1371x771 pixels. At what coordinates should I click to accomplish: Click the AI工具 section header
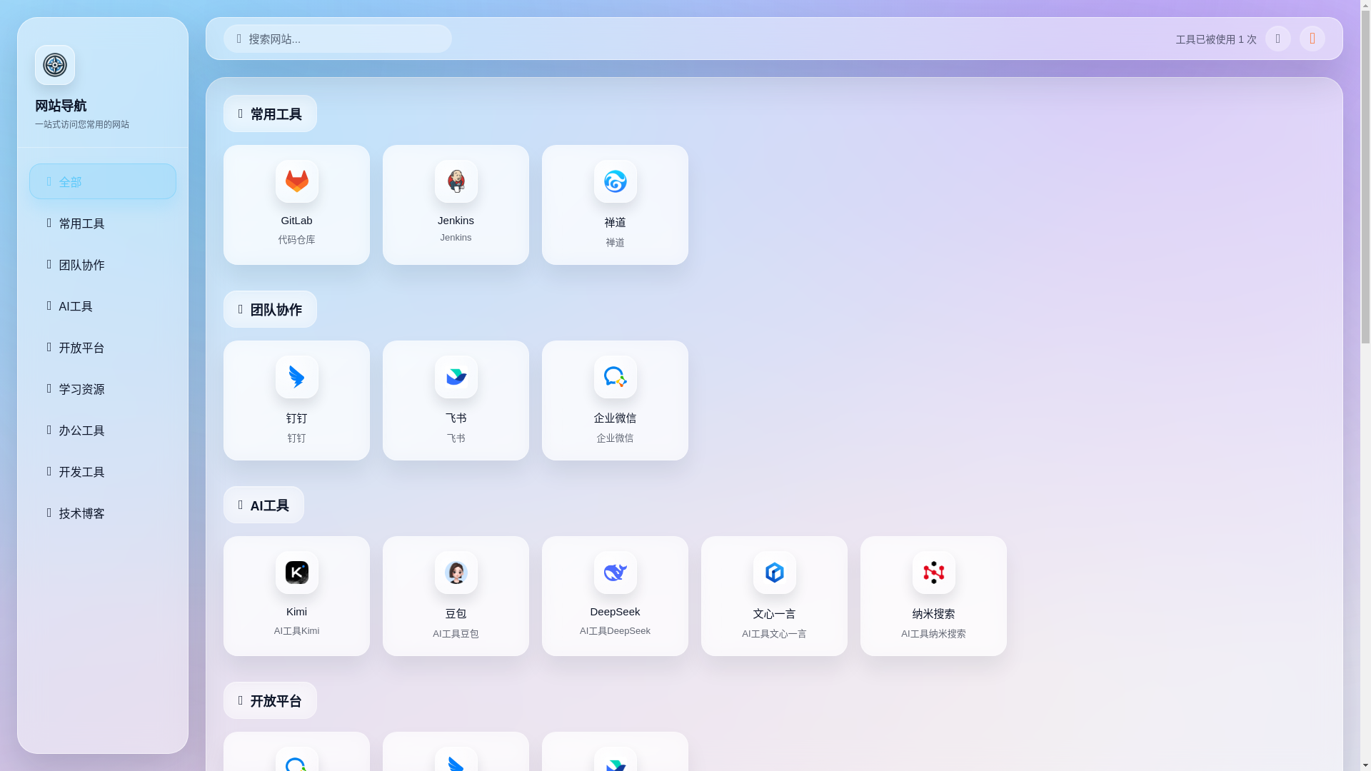pyautogui.click(x=263, y=505)
